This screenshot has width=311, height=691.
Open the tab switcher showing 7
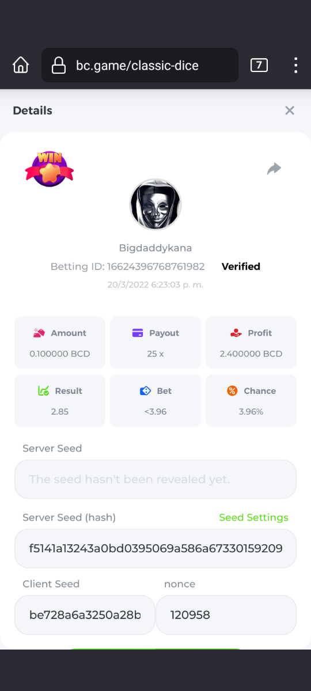(x=259, y=65)
